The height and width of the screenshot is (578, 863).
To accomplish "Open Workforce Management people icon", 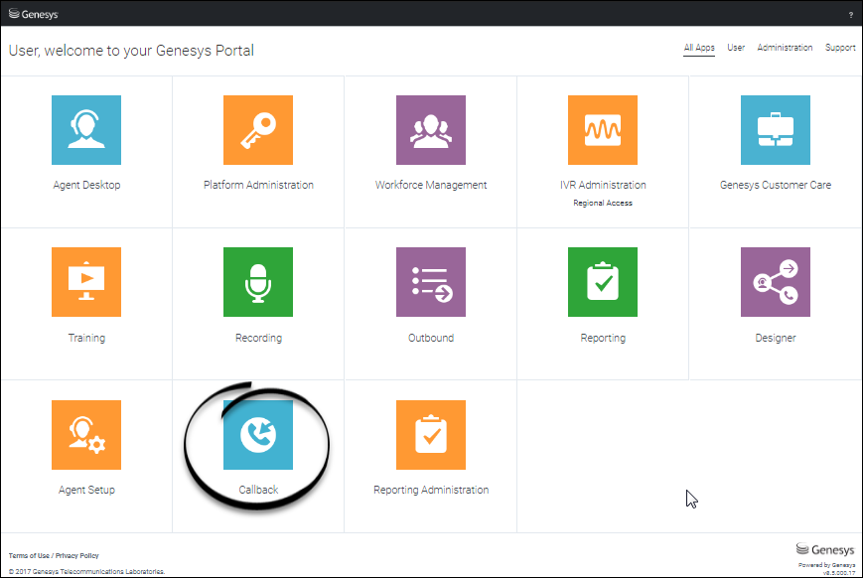I will click(431, 130).
